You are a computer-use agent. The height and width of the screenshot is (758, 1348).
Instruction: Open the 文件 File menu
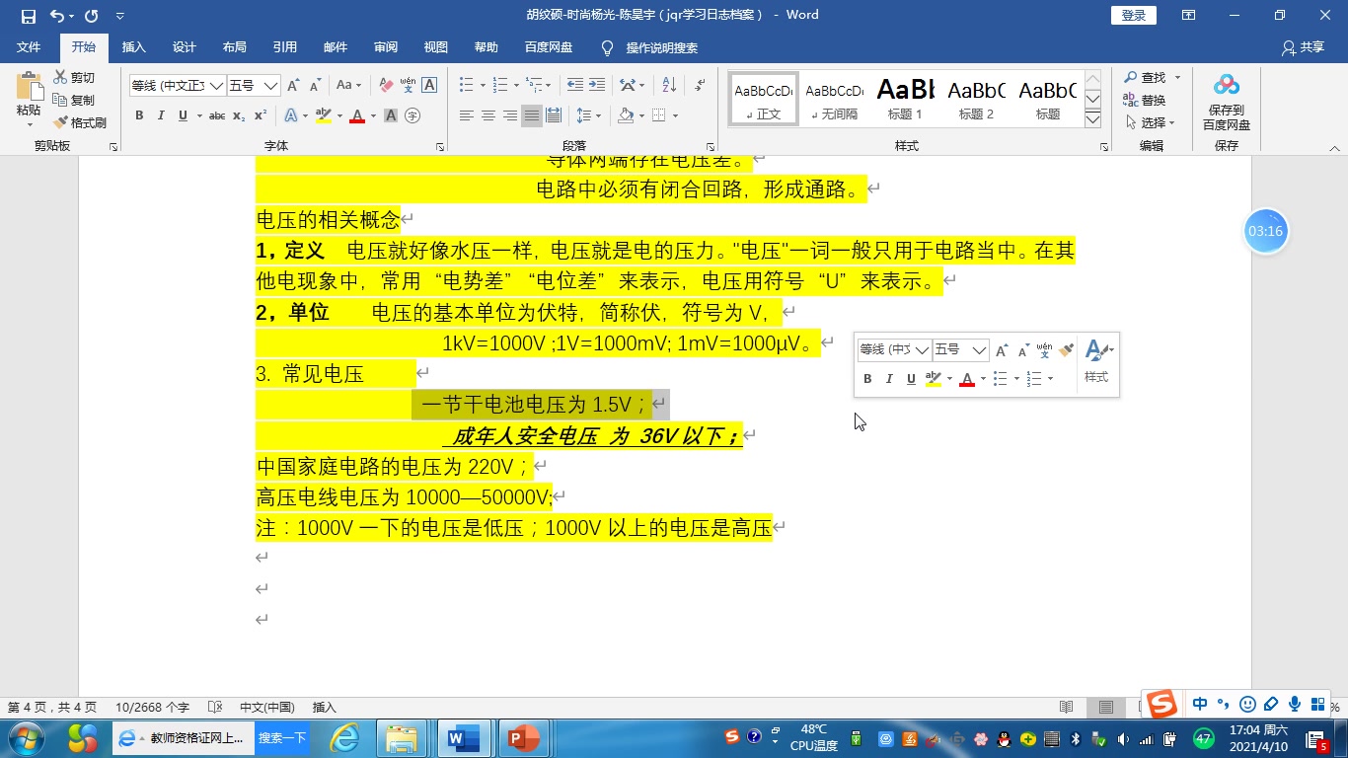coord(29,47)
